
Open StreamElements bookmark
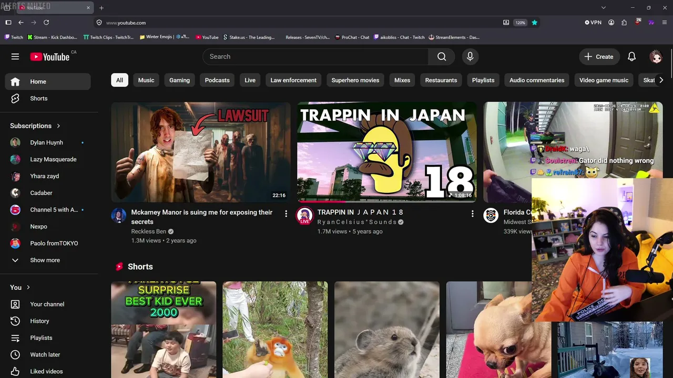pyautogui.click(x=454, y=37)
